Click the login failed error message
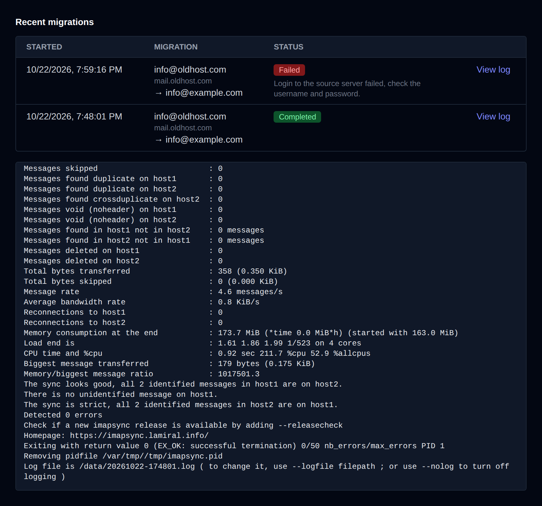 (x=347, y=89)
